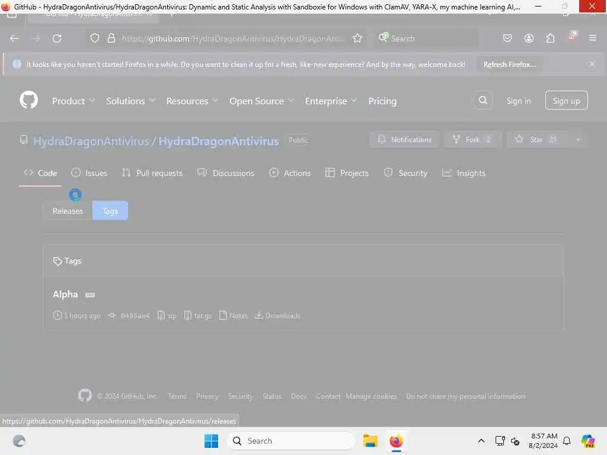Expand Product menu
The width and height of the screenshot is (607, 455).
pyautogui.click(x=74, y=101)
